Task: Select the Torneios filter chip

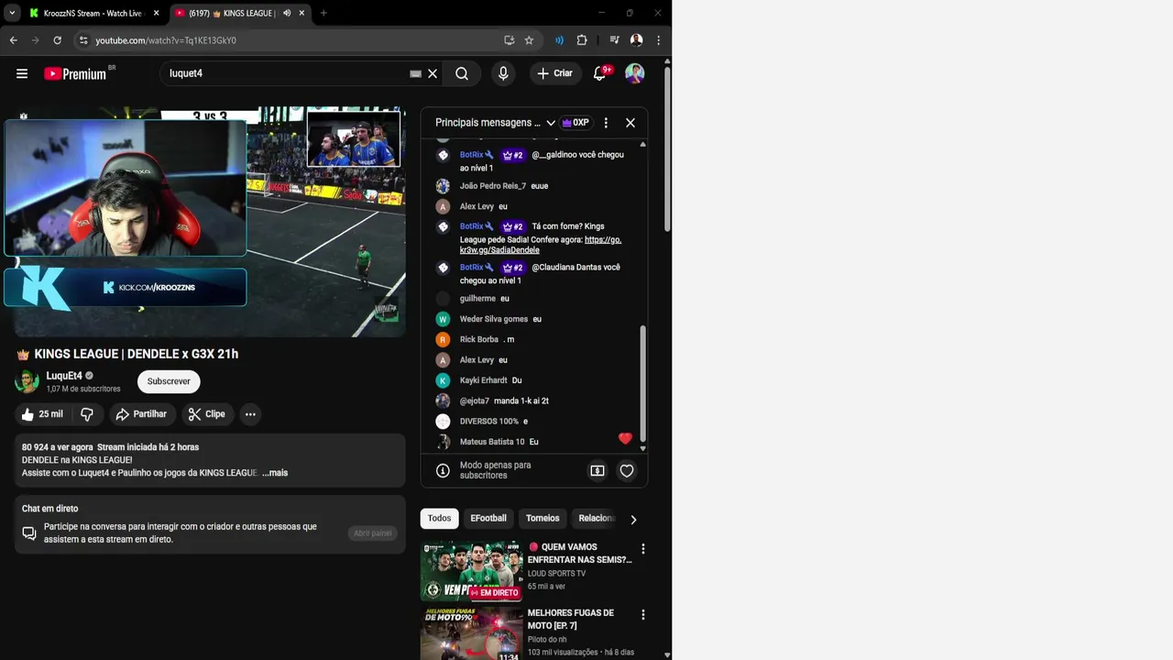Action: pos(543,519)
